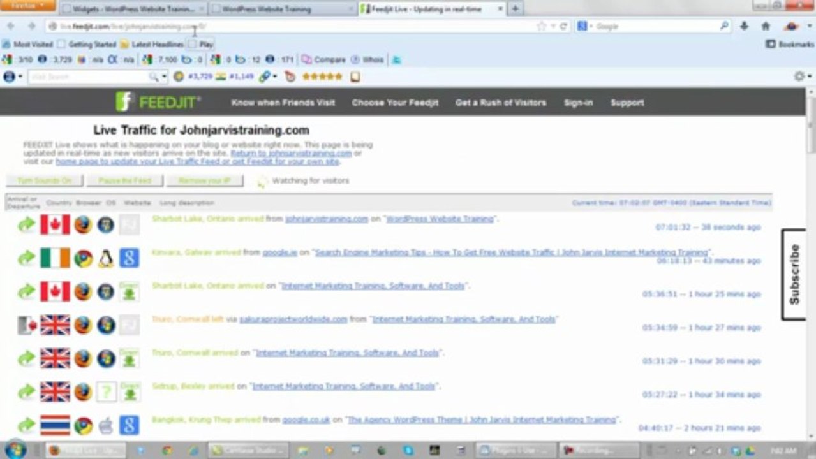Switch to the WordPress Website Training tab
Image resolution: width=816 pixels, height=459 pixels.
click(x=282, y=9)
